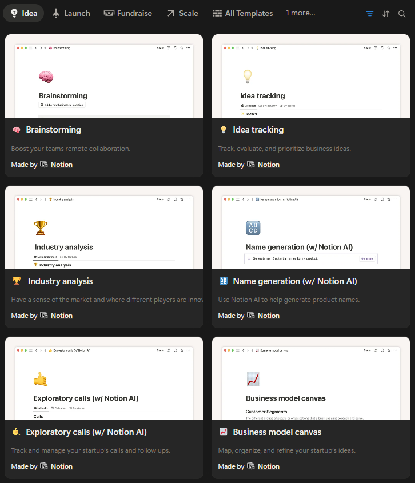Image resolution: width=415 pixels, height=483 pixels.
Task: Click the filter icon in top bar
Action: pos(369,14)
